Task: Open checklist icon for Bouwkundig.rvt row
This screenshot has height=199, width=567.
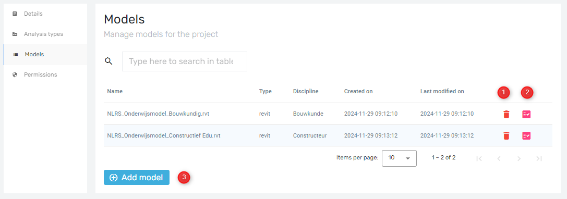Action: coord(526,115)
